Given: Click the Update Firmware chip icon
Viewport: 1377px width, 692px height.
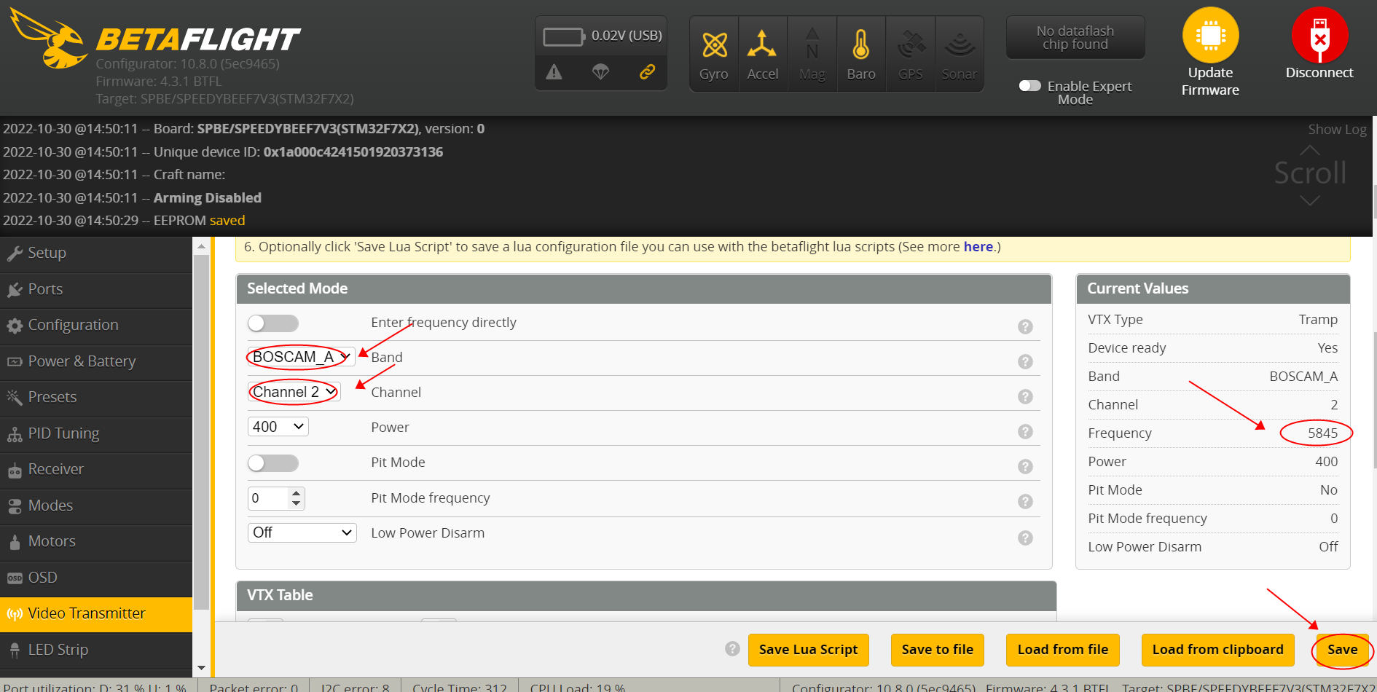Looking at the screenshot, I should click(1210, 35).
